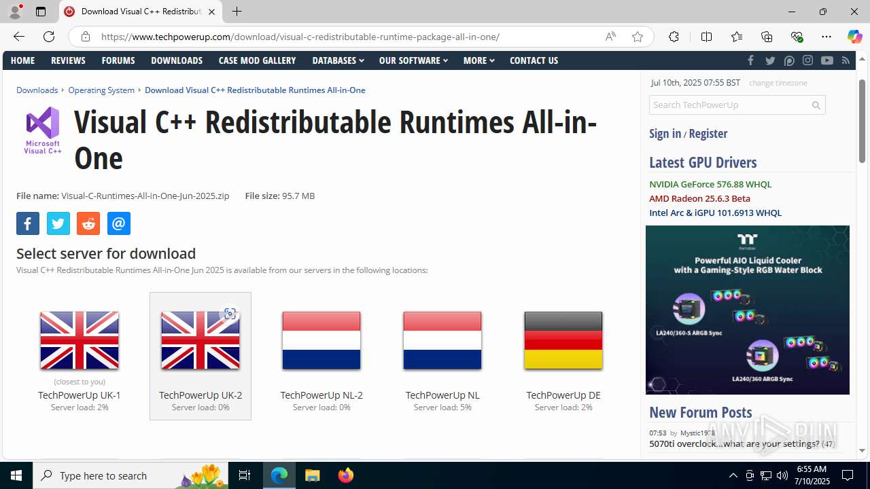Choose the TechPowerUp DE server
This screenshot has height=489, width=870.
tap(563, 357)
